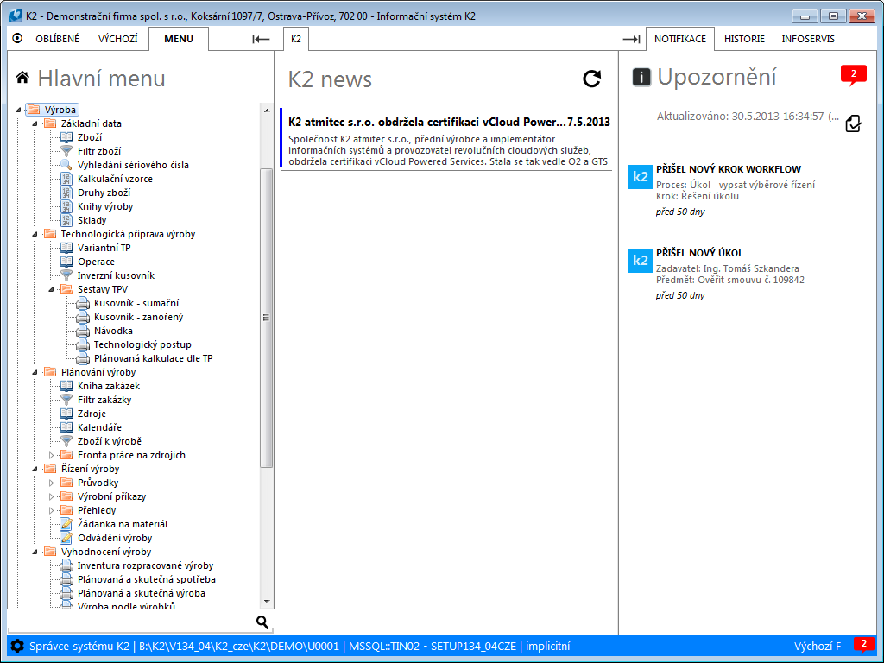Select the Zdroje item
The height and width of the screenshot is (663, 884).
click(x=92, y=414)
